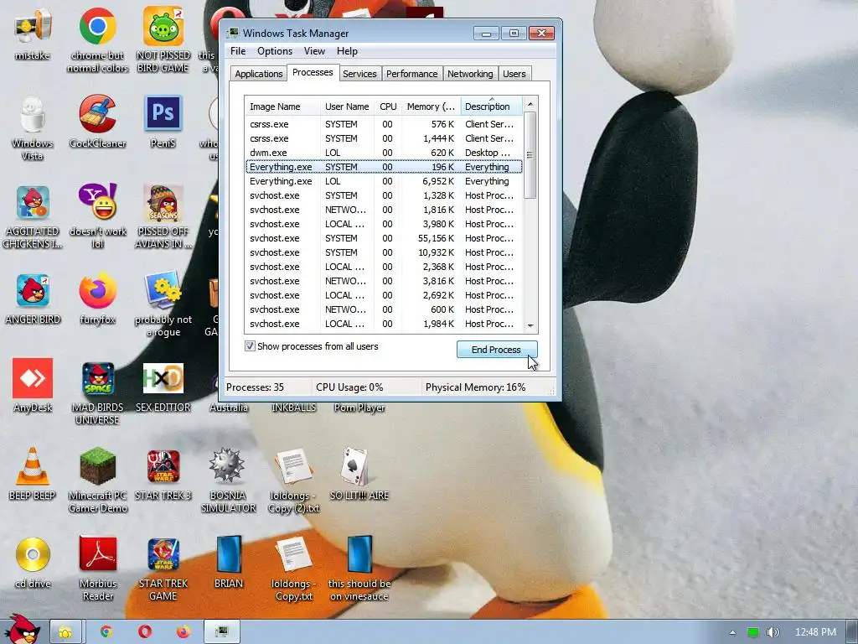The image size is (858, 644).
Task: Select the AnyDesk desktop icon
Action: [33, 385]
